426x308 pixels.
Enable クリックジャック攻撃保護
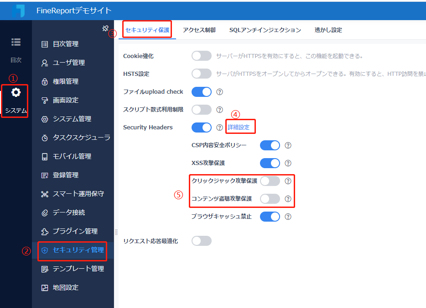pos(269,181)
